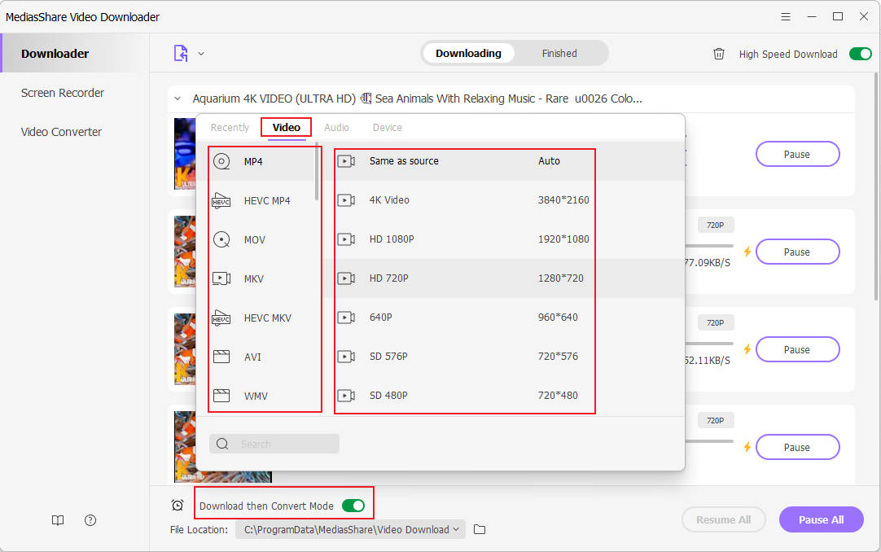
Task: Open the hamburger menu icon
Action: [x=786, y=17]
